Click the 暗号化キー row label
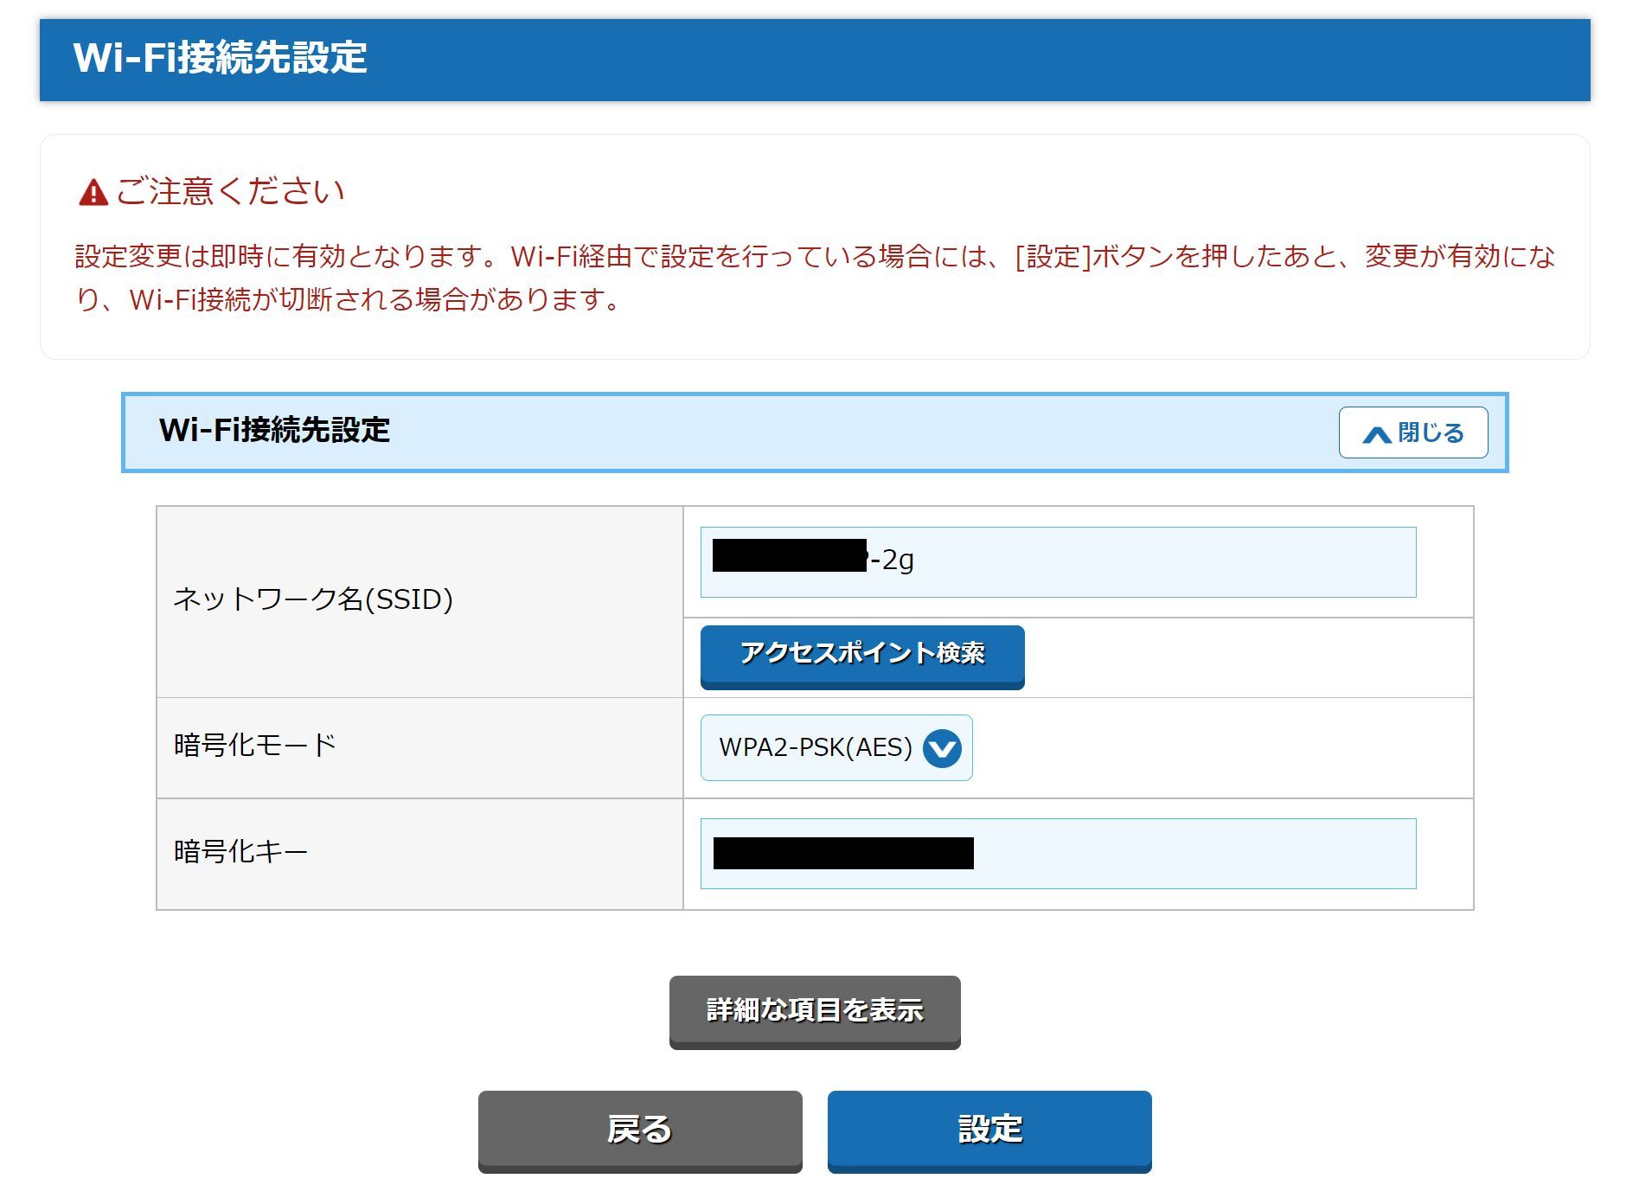Image resolution: width=1652 pixels, height=1185 pixels. (240, 852)
